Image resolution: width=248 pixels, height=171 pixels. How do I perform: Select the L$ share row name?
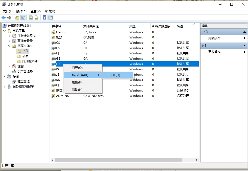click(x=58, y=85)
